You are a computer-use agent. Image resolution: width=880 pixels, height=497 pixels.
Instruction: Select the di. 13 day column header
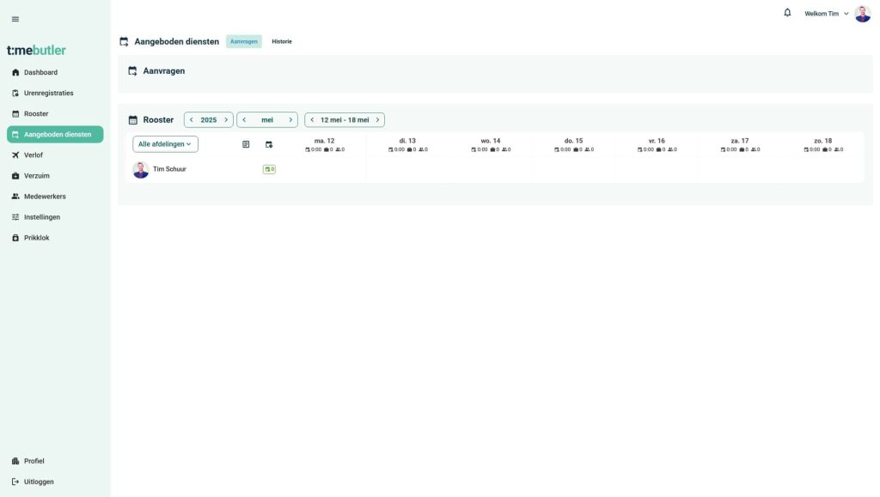(x=407, y=144)
